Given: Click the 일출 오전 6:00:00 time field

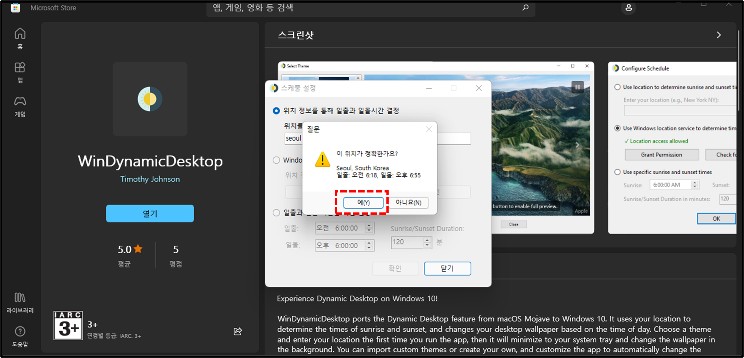Looking at the screenshot, I should tap(344, 228).
